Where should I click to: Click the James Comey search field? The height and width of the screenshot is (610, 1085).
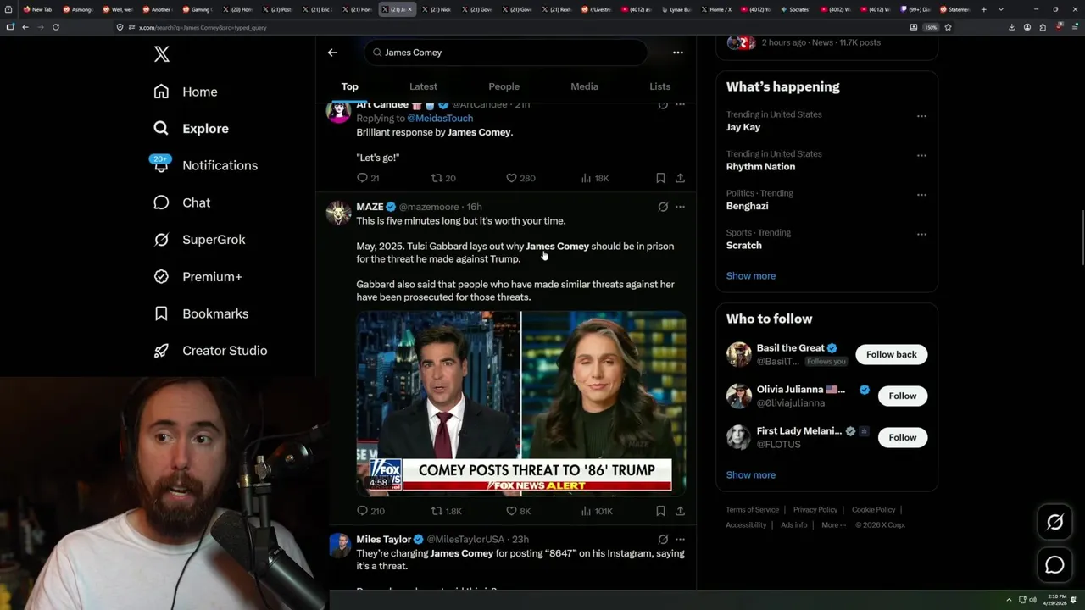click(x=507, y=53)
